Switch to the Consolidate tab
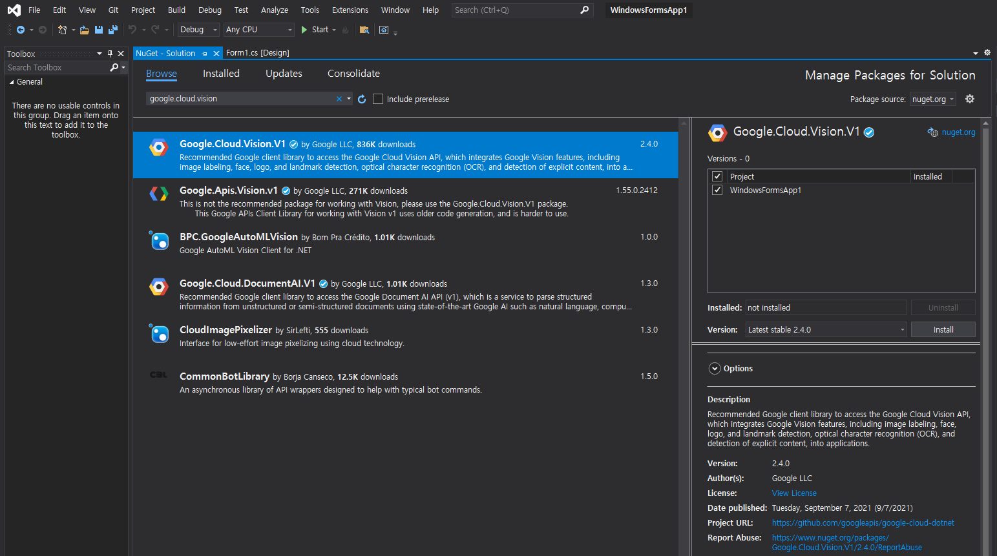This screenshot has height=556, width=997. tap(353, 74)
